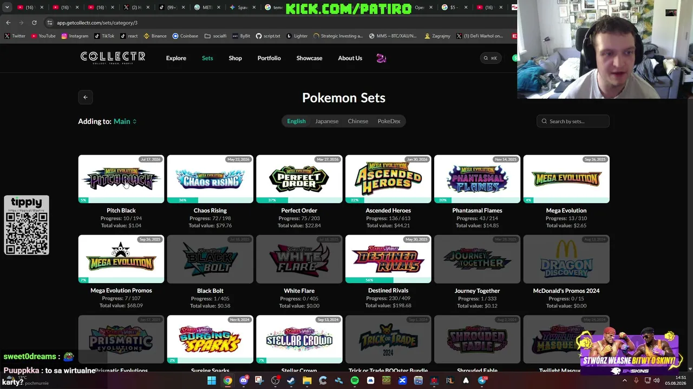Switch to Chinese sets
Viewport: 693px width, 389px height.
[x=358, y=122]
